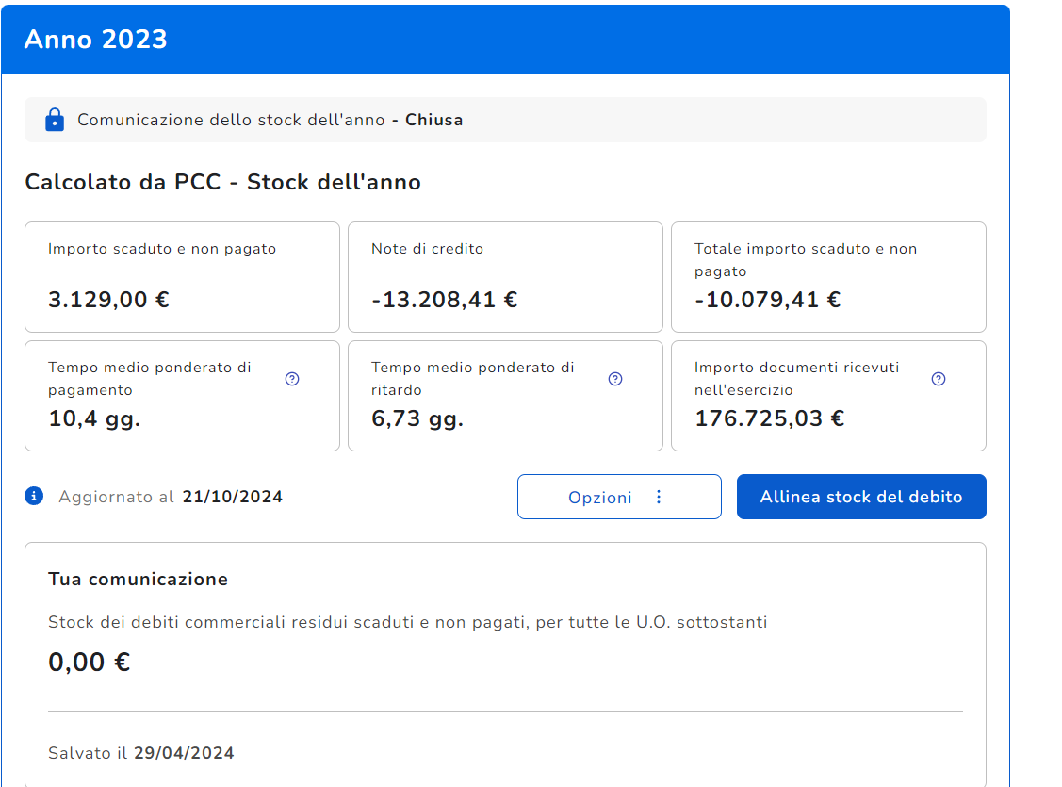Click the Chiusa status label

[x=433, y=120]
